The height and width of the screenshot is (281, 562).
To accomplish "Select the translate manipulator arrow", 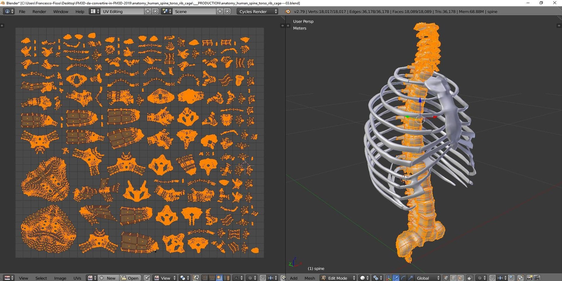I will [396, 278].
